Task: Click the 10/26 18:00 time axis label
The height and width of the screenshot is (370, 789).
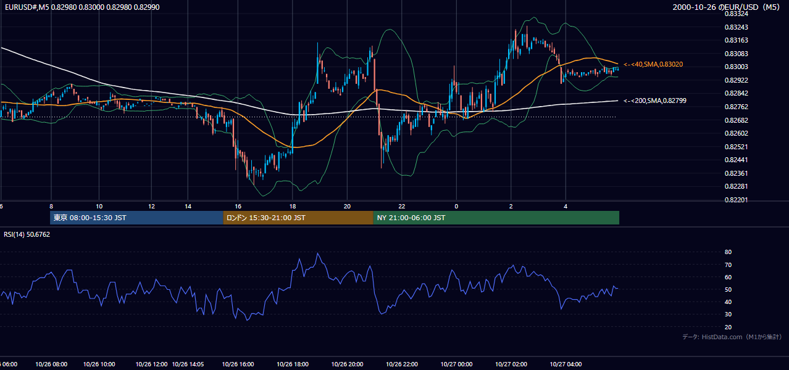Action: pyautogui.click(x=293, y=364)
